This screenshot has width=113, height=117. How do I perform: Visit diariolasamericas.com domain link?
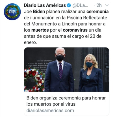click(x=50, y=110)
